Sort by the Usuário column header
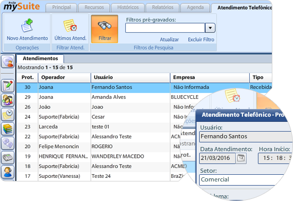The image size is (293, 201). [x=131, y=78]
